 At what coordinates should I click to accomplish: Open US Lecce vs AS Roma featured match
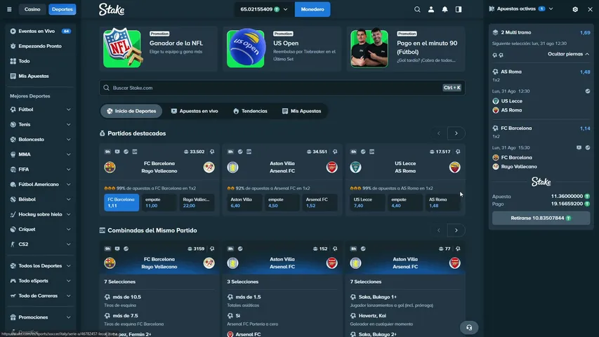405,167
